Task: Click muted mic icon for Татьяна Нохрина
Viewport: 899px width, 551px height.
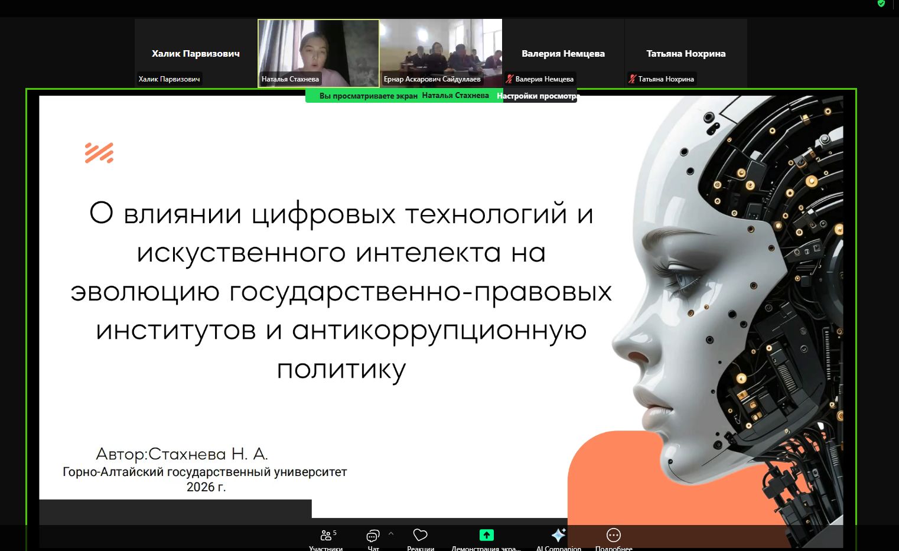Action: [x=633, y=79]
